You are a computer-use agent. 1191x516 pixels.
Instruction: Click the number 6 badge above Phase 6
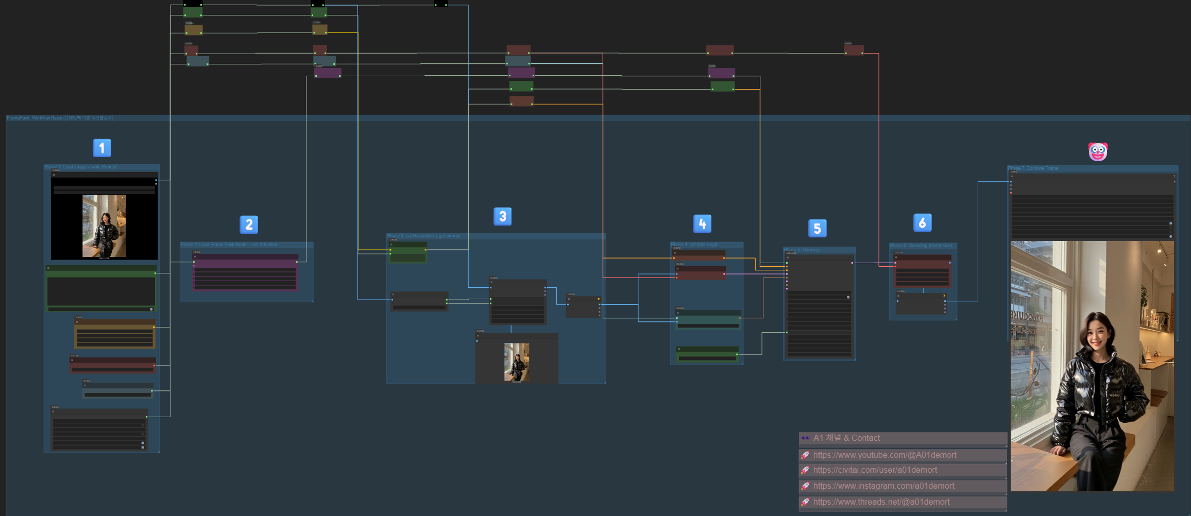[922, 222]
